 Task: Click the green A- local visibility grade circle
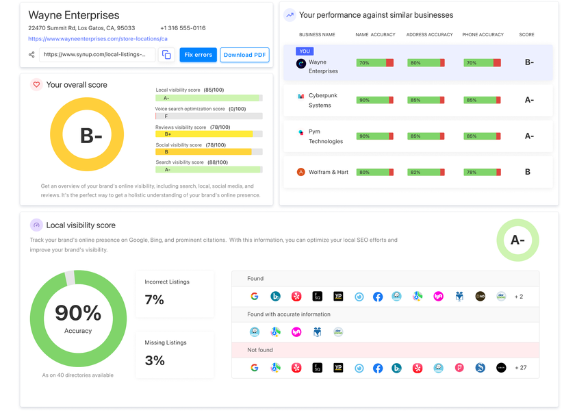pos(517,240)
